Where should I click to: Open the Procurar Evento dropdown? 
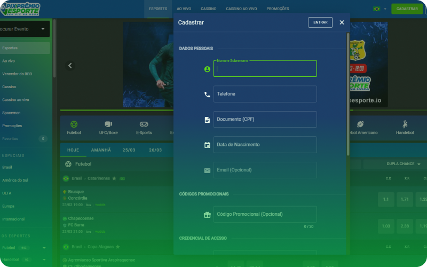click(25, 29)
